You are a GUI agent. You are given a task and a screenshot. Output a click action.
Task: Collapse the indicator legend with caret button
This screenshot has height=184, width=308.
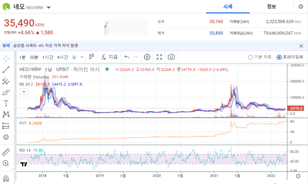point(24,92)
